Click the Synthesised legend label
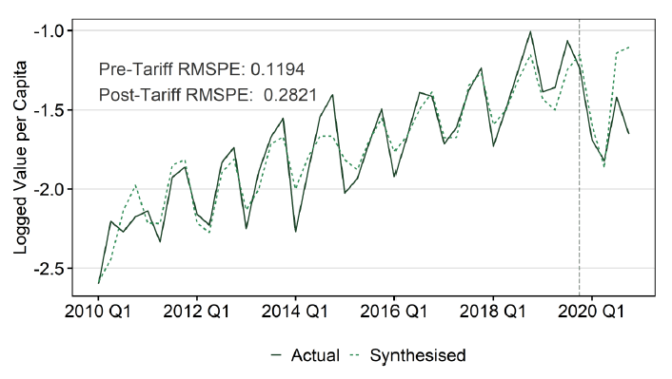Image resolution: width=672 pixels, height=379 pixels. tap(418, 355)
